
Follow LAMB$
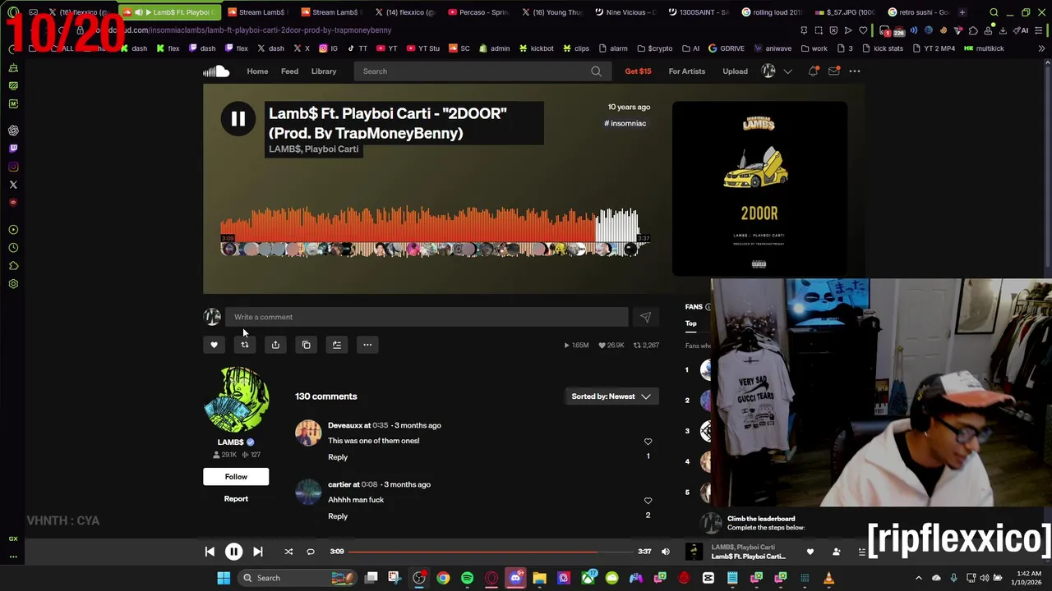(x=236, y=477)
